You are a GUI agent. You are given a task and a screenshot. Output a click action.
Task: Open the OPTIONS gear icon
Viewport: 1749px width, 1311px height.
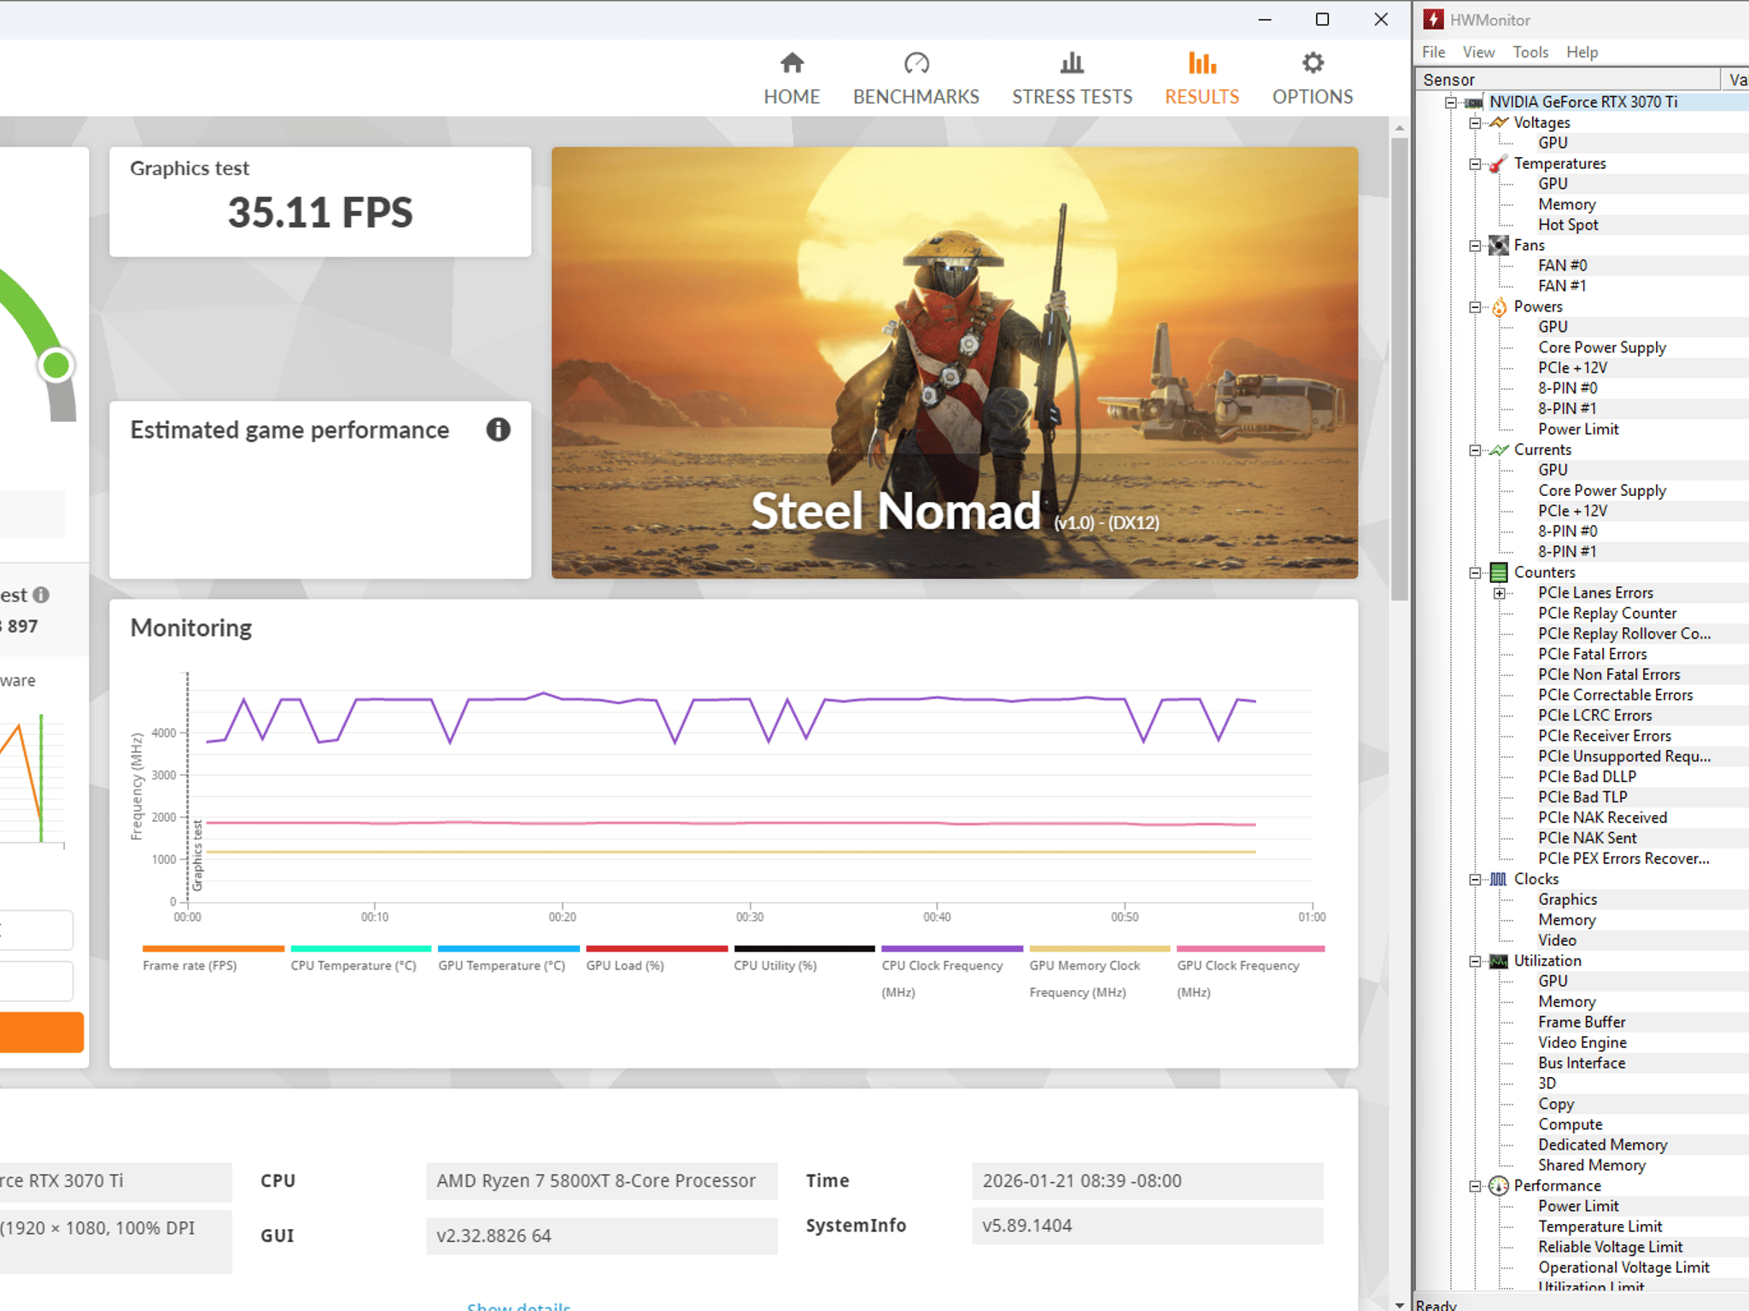click(x=1313, y=63)
